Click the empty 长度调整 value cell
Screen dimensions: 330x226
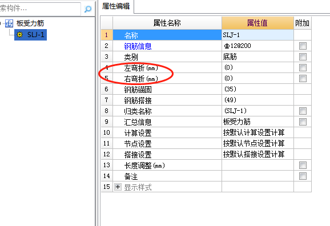pyautogui.click(x=257, y=165)
